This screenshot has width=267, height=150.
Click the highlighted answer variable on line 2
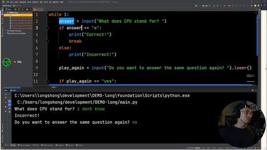(66, 21)
